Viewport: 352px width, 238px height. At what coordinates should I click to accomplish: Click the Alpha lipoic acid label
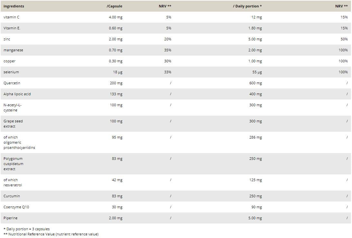point(17,94)
